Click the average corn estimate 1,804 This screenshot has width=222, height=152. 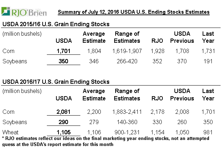tap(94, 51)
